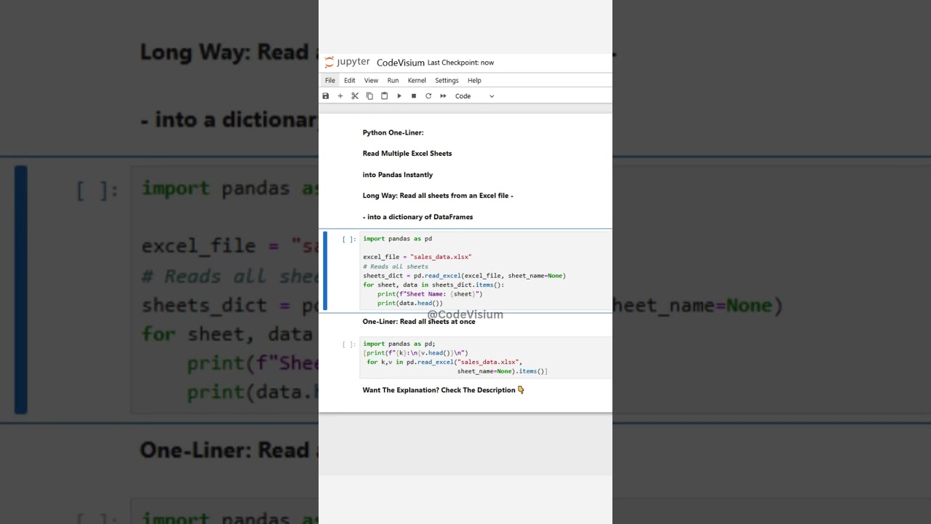931x524 pixels.
Task: Open the Help menu
Action: 474,81
